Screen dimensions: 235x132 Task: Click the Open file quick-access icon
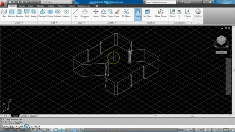pos(14,2)
